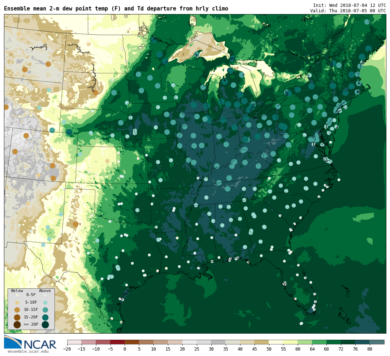390x356 pixels.
Task: Click the Below 5-10F legend dot
Action: (x=17, y=303)
